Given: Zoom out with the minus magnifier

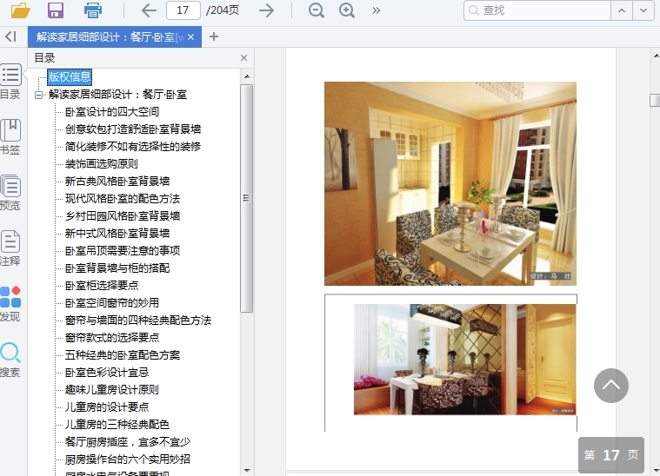Looking at the screenshot, I should 317,10.
